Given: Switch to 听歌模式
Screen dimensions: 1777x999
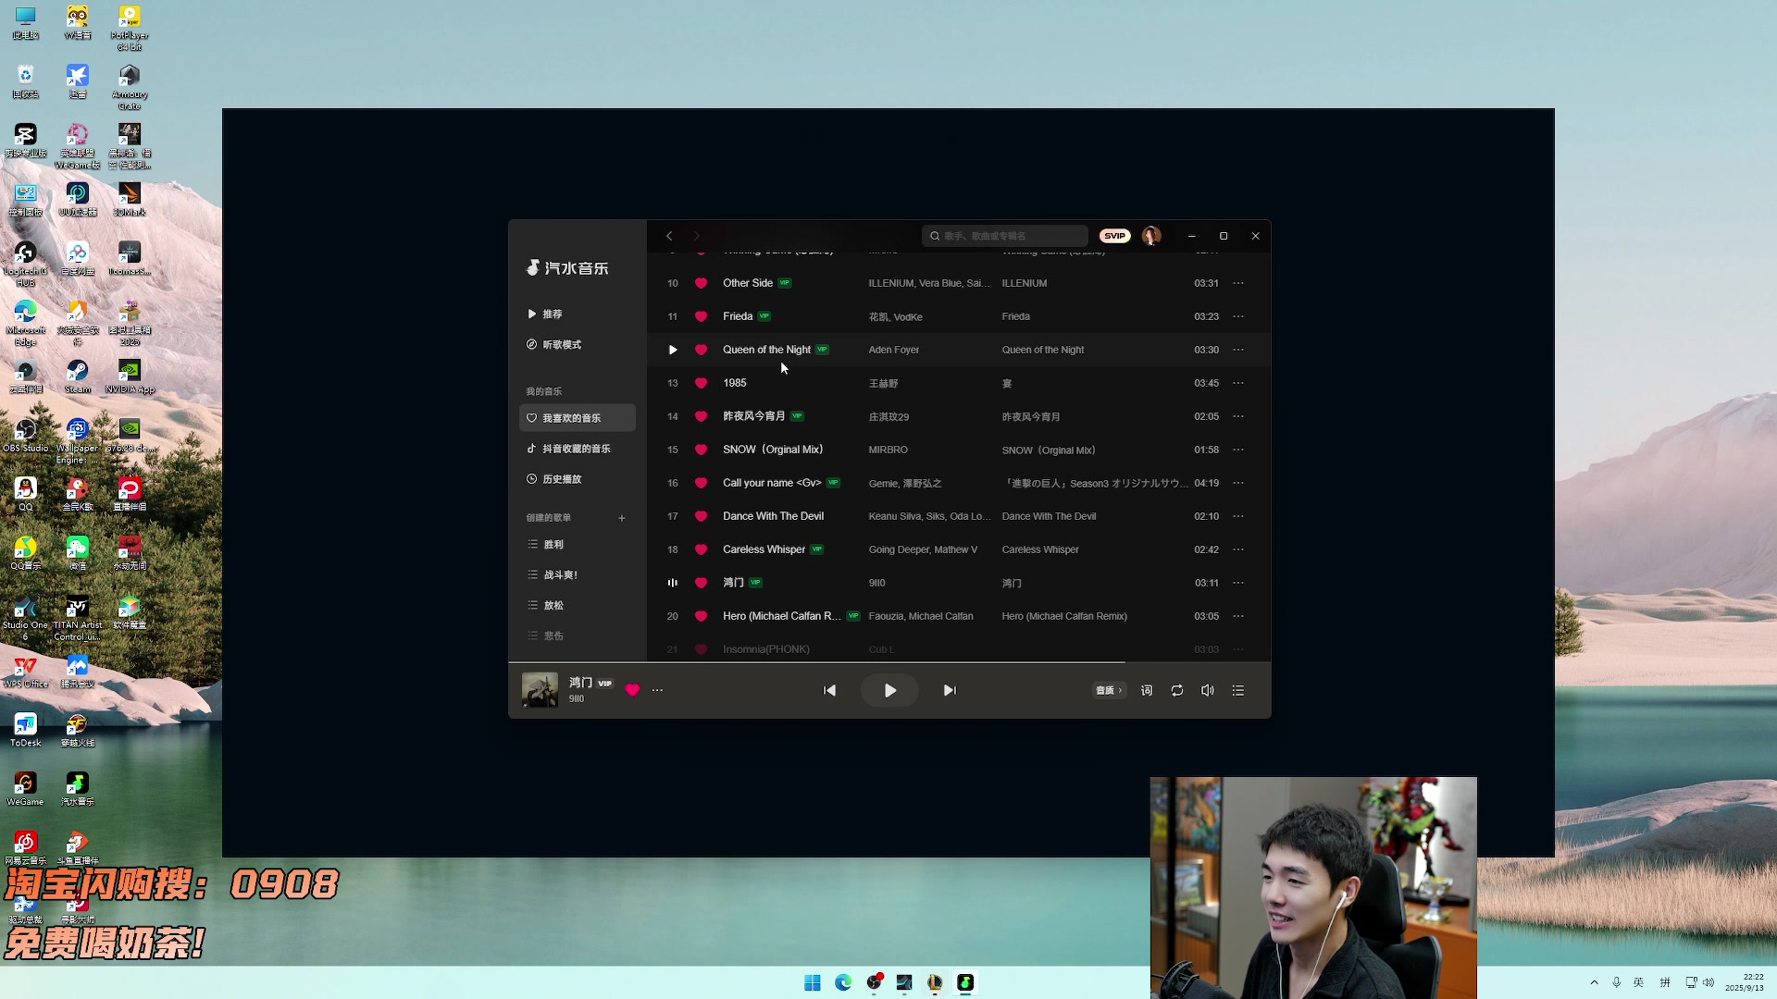Looking at the screenshot, I should (x=578, y=345).
